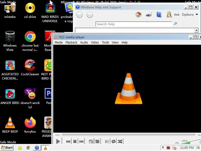Image resolution: width=201 pixels, height=151 pixels.
Task: Stop playback in VLC
Action: click(75, 141)
